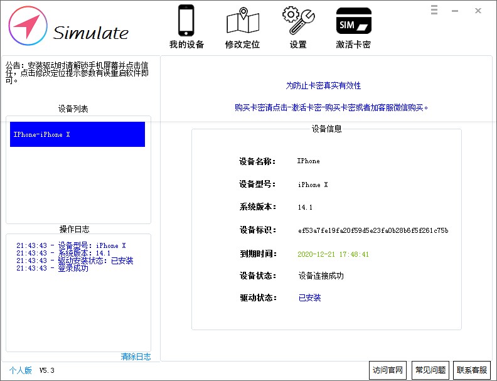Open 设置 gear and wrench icon

coord(298,22)
